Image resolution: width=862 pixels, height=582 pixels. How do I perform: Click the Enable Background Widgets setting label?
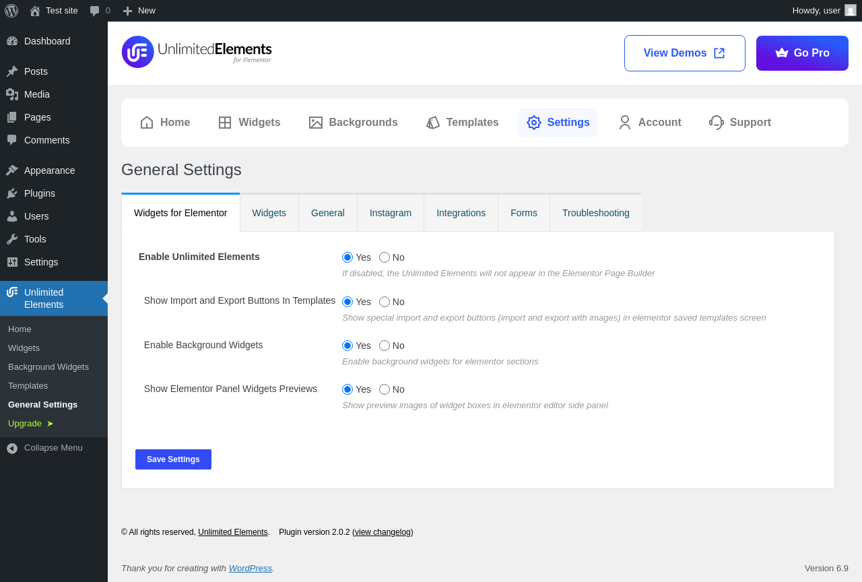[203, 345]
